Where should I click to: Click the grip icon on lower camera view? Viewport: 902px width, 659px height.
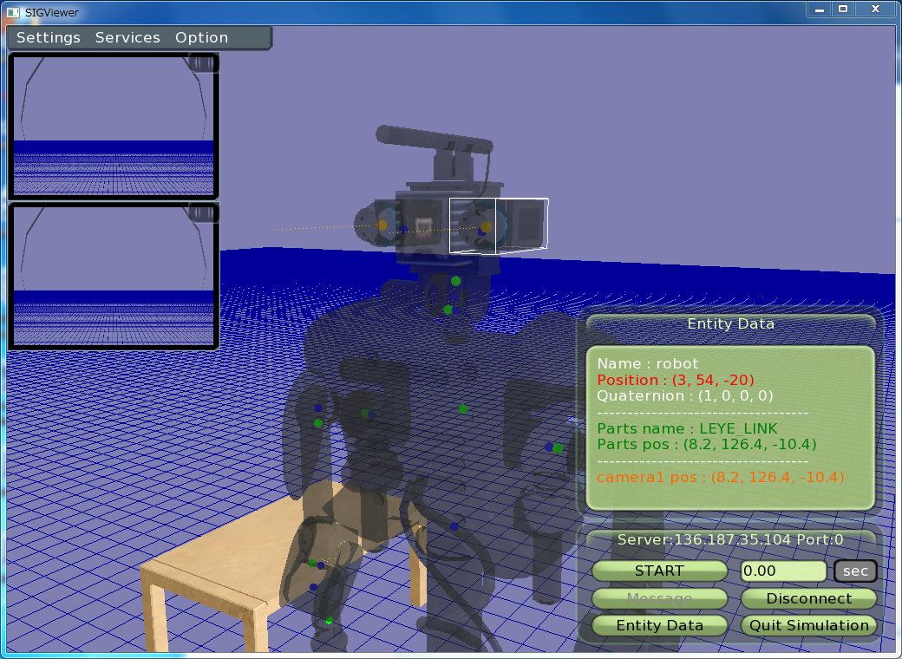coord(203,213)
